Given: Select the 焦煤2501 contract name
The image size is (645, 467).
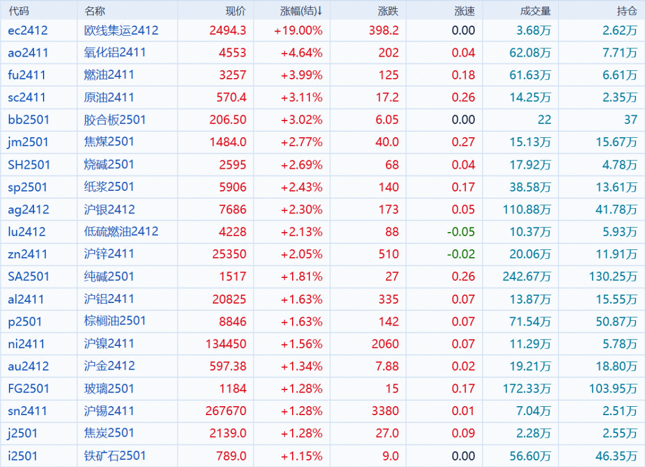Looking at the screenshot, I should click(109, 142).
